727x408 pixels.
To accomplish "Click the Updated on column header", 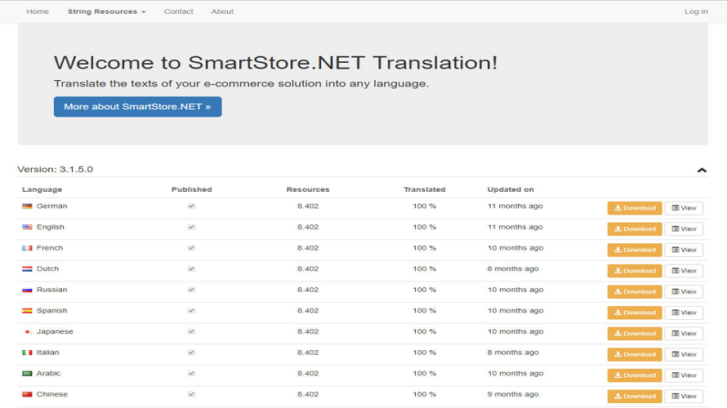I will [x=511, y=189].
